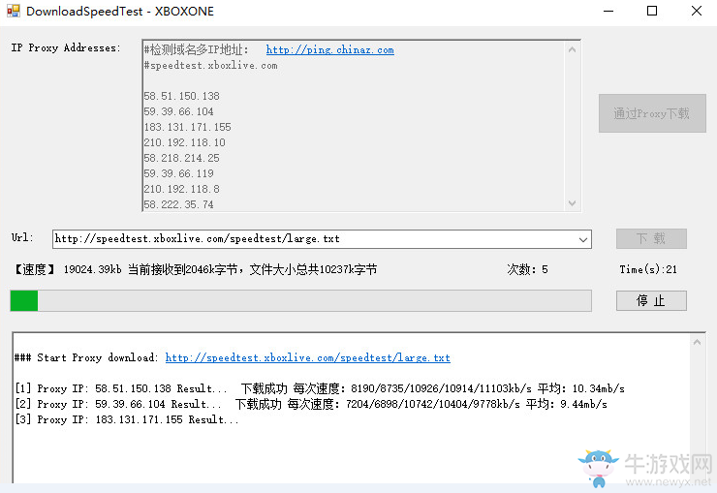Viewport: 717px width, 493px height.
Task: Click the green download progress bar
Action: 301,300
